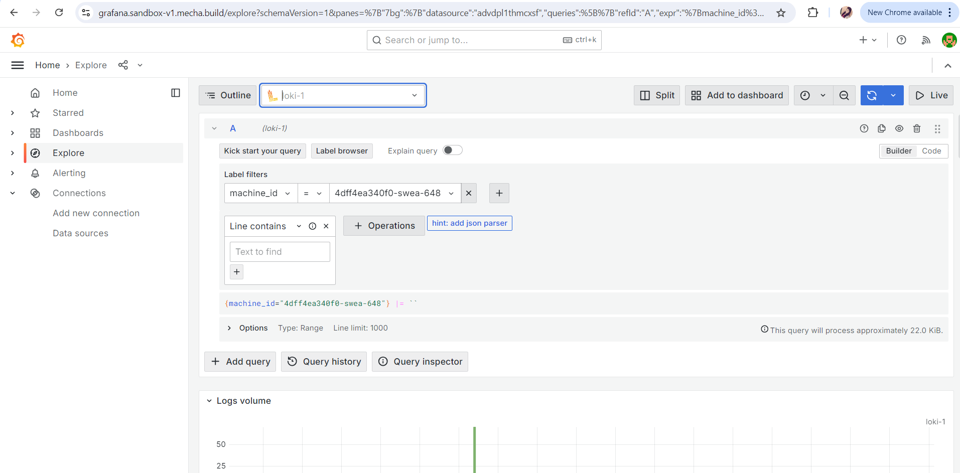
Task: Click the run query refresh icon
Action: tap(872, 95)
